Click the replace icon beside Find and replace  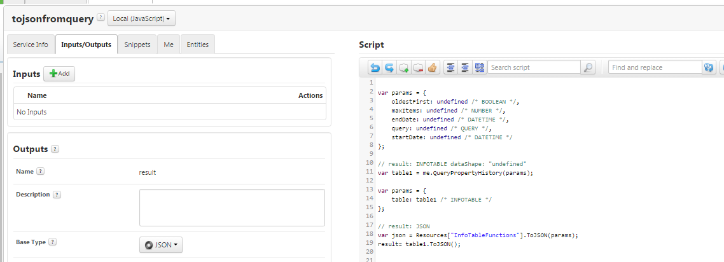709,67
